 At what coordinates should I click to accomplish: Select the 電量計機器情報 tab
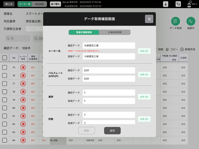(x=84, y=32)
